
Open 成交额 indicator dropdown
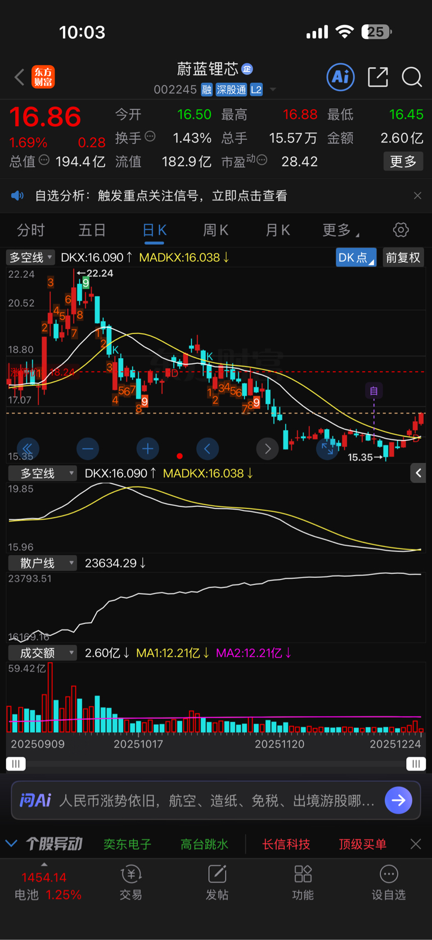43,653
